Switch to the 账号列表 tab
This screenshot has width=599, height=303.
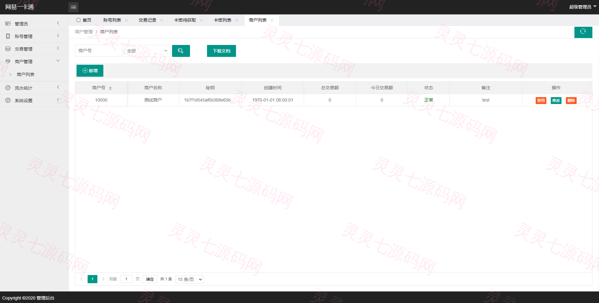point(112,20)
